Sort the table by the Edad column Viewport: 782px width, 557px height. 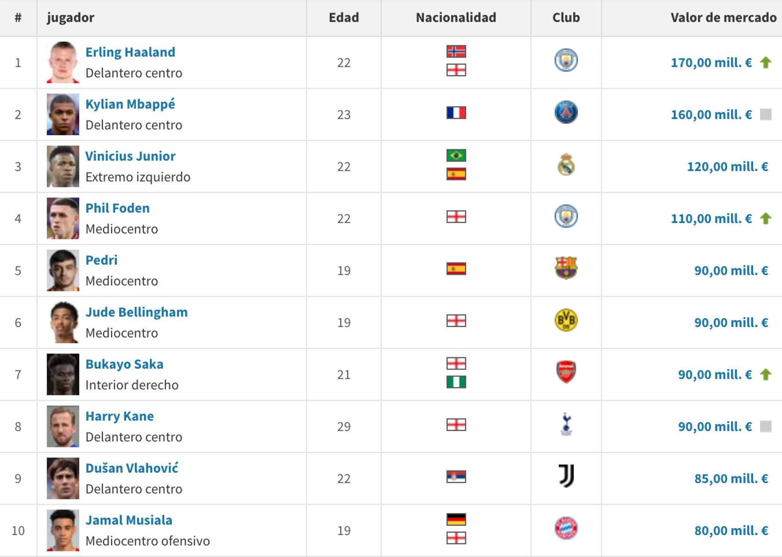click(344, 17)
